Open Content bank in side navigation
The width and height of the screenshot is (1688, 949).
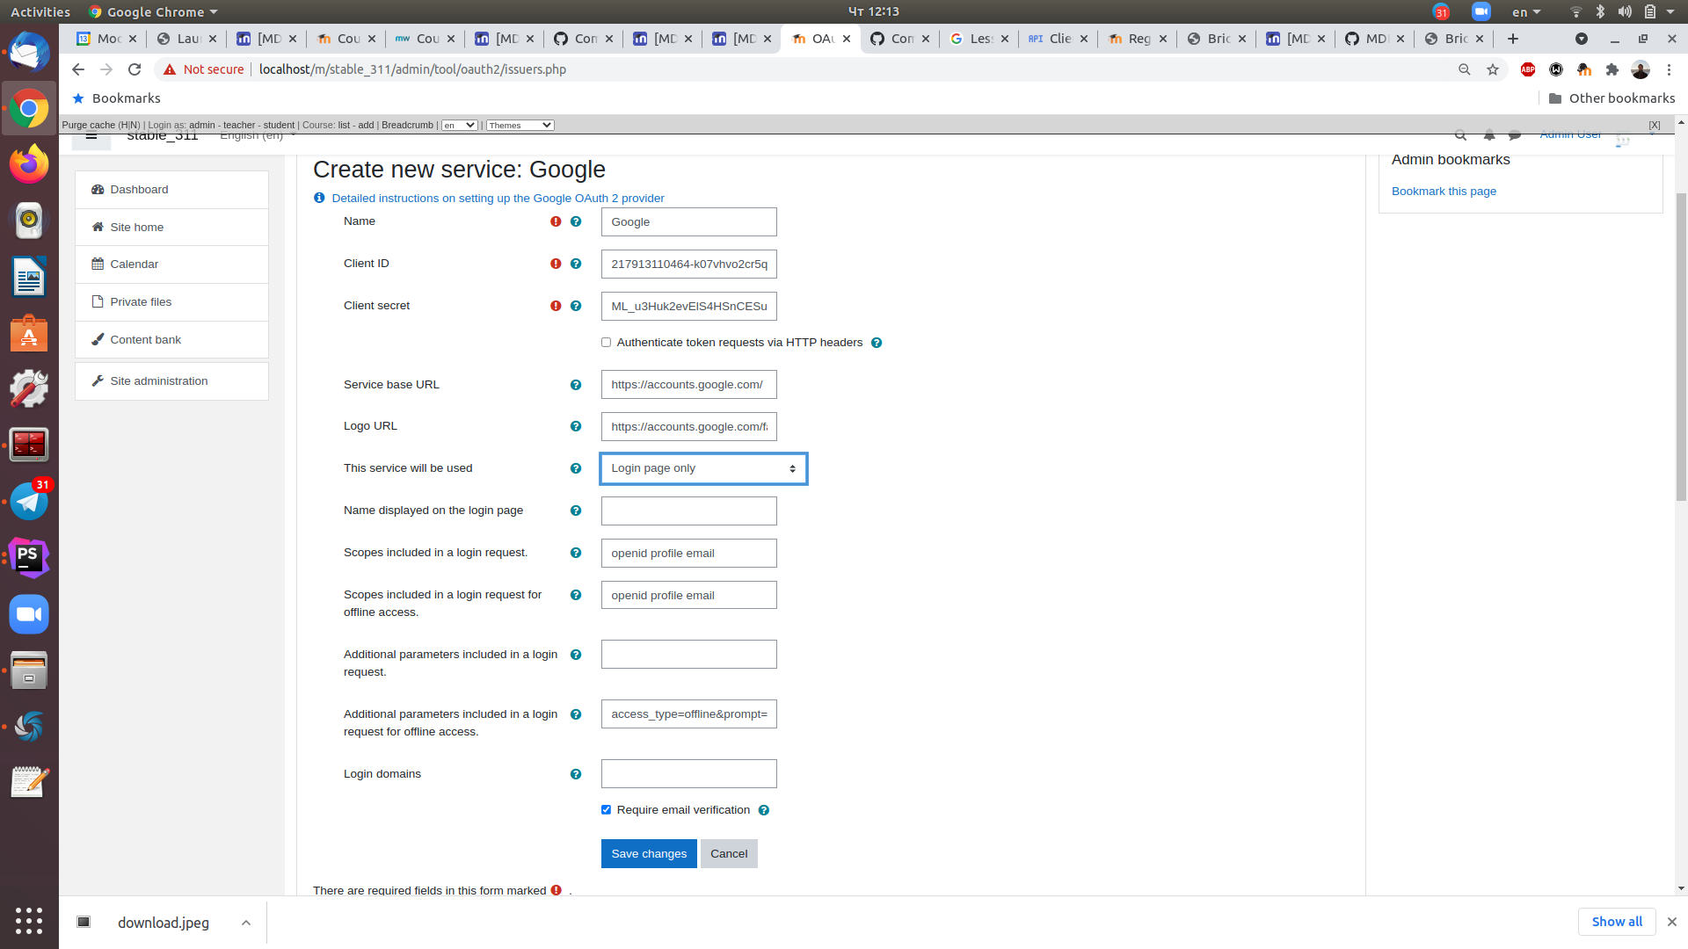click(171, 340)
